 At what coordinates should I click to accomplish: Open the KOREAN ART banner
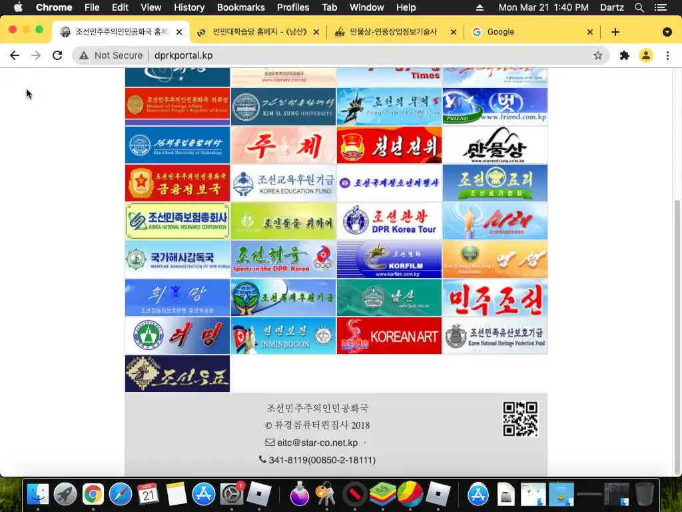coord(389,336)
